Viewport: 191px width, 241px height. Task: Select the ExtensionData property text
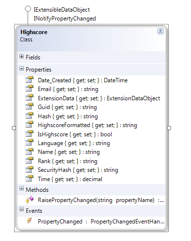click(x=99, y=98)
